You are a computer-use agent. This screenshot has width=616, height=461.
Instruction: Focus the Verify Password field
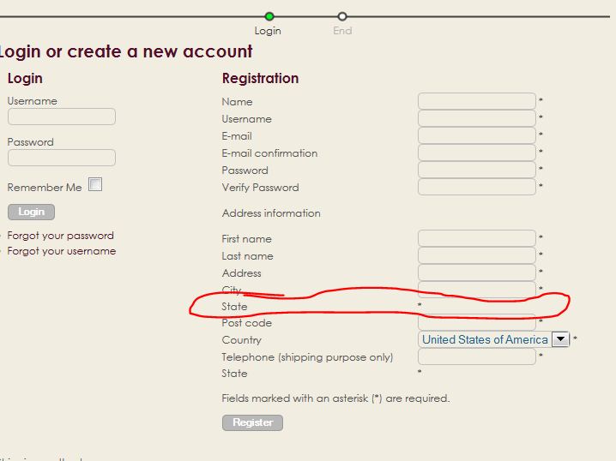(x=476, y=187)
